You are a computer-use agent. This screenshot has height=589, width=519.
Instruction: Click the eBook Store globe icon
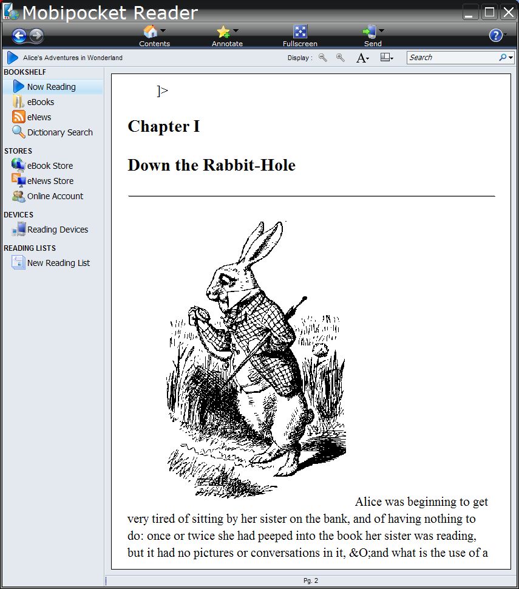click(18, 165)
